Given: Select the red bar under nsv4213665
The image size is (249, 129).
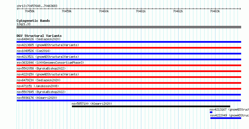Looking at the screenshot, I should 129,48.
